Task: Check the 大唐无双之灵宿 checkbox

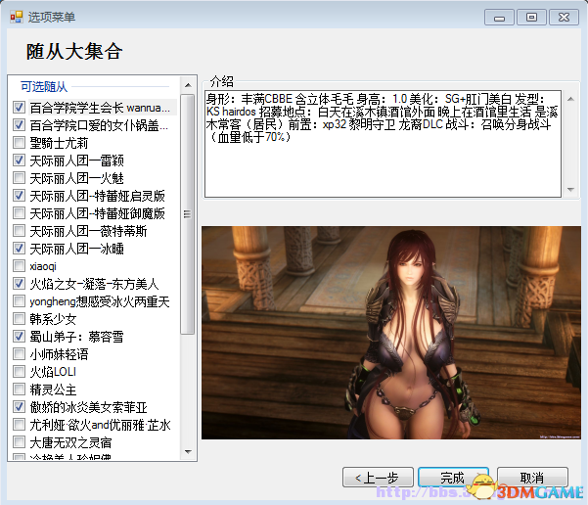Action: (19, 442)
